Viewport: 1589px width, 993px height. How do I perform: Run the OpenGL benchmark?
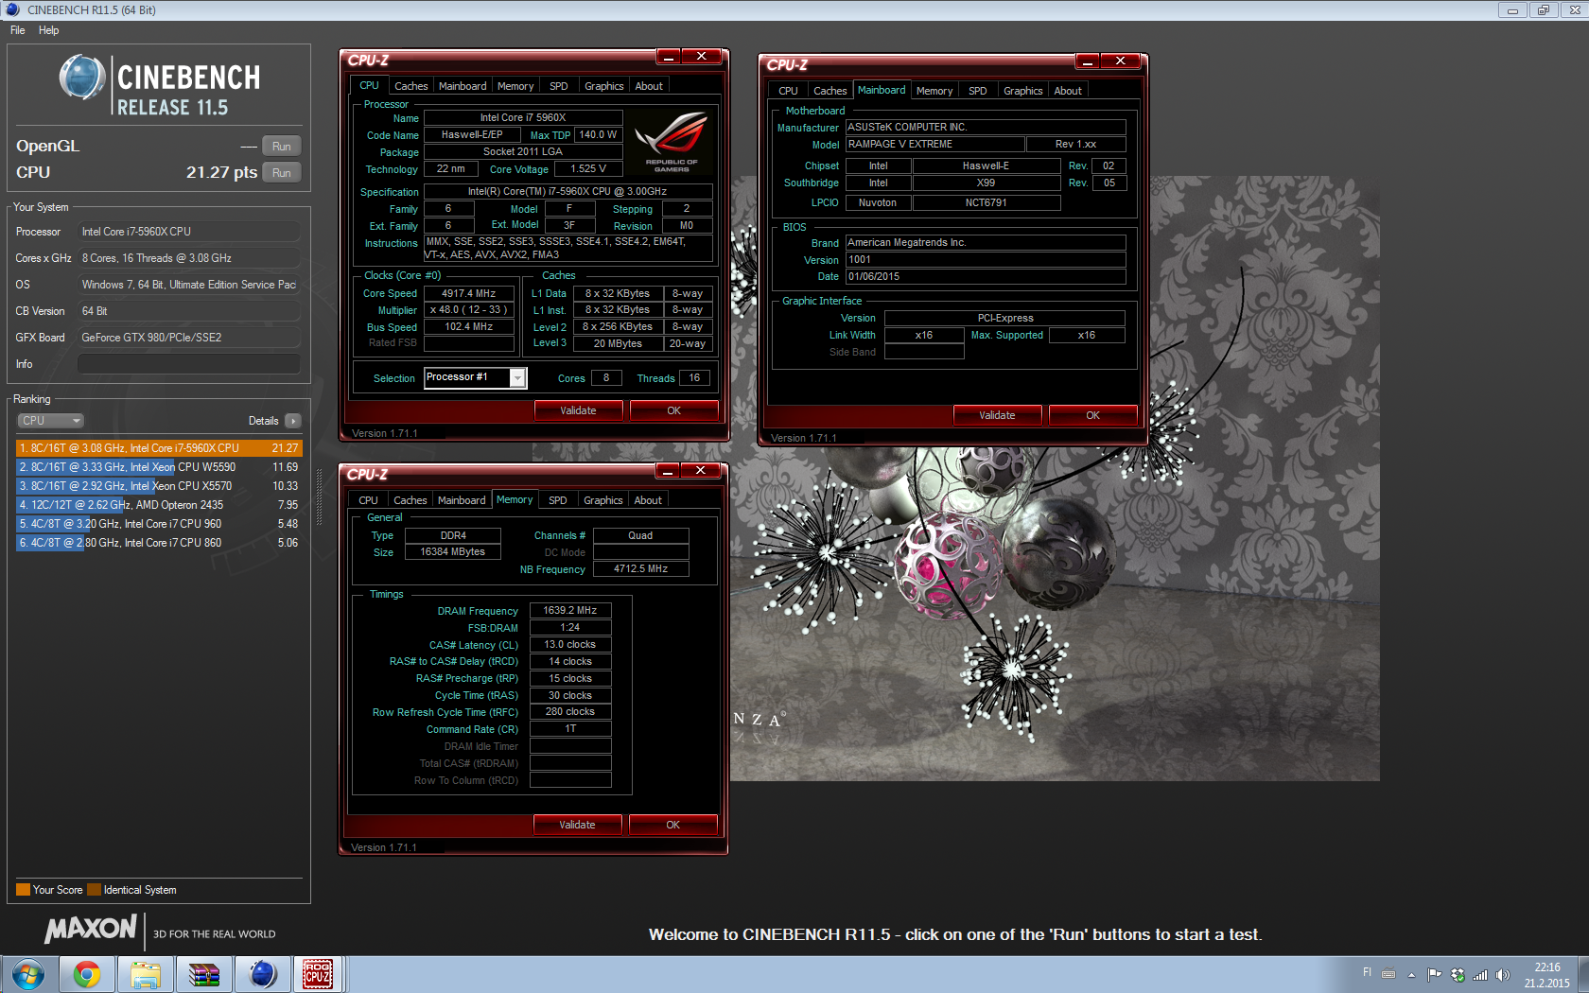point(282,147)
